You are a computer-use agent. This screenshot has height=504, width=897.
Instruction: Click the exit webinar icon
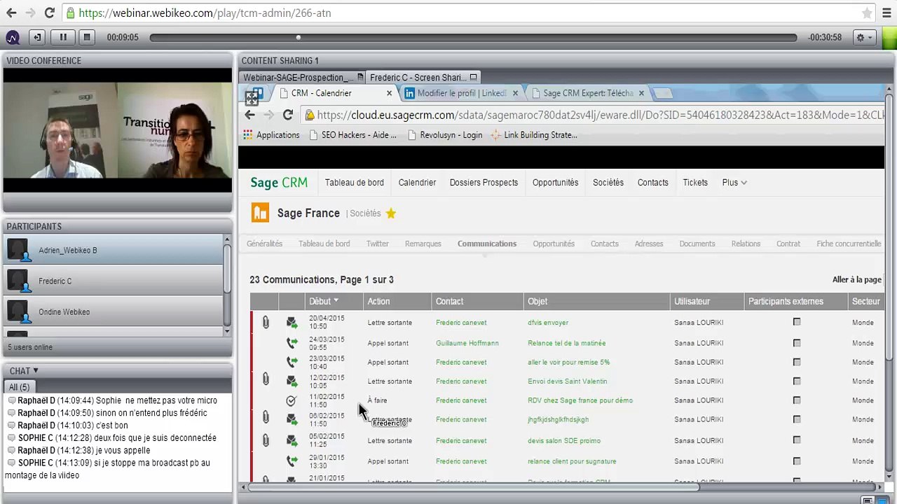point(37,37)
